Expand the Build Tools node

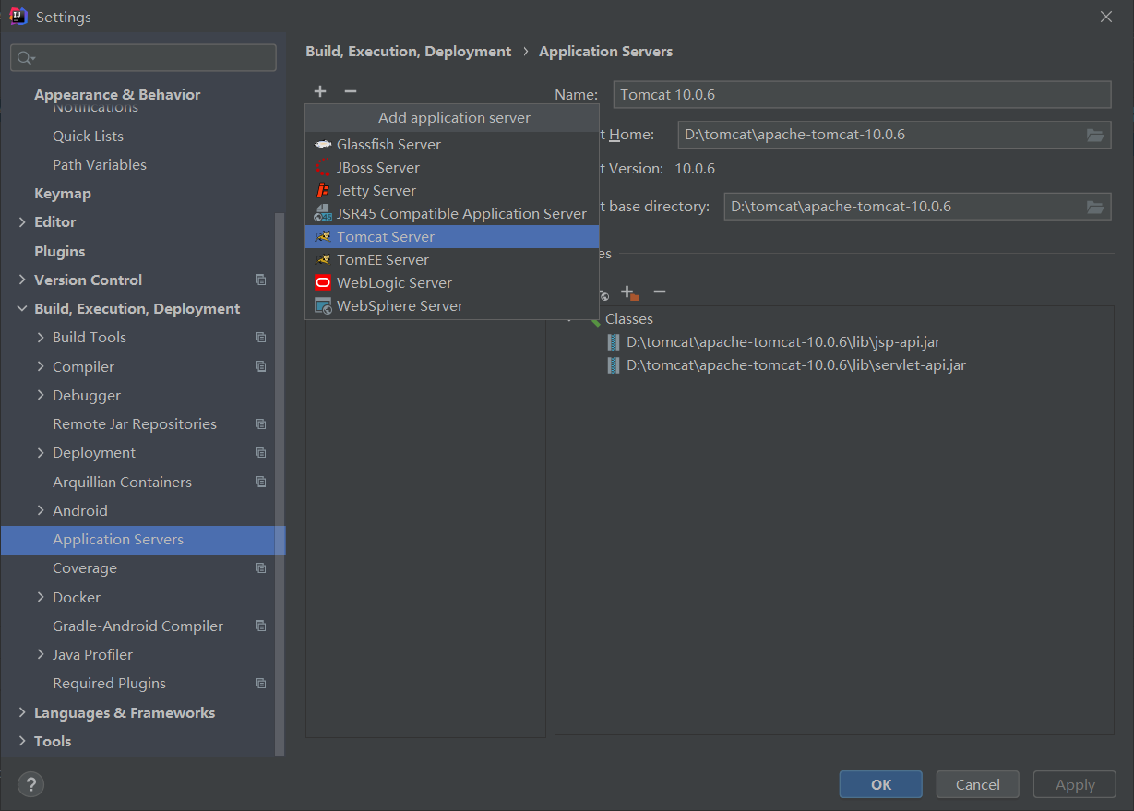point(41,338)
